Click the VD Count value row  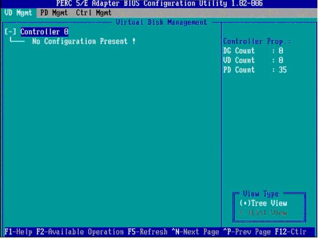[253, 60]
